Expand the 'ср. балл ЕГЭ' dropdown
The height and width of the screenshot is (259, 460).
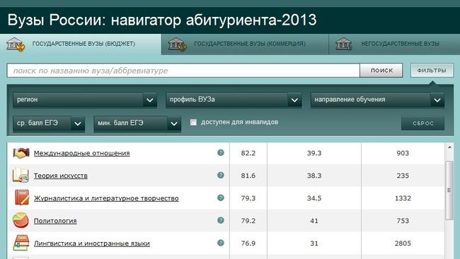tap(49, 124)
